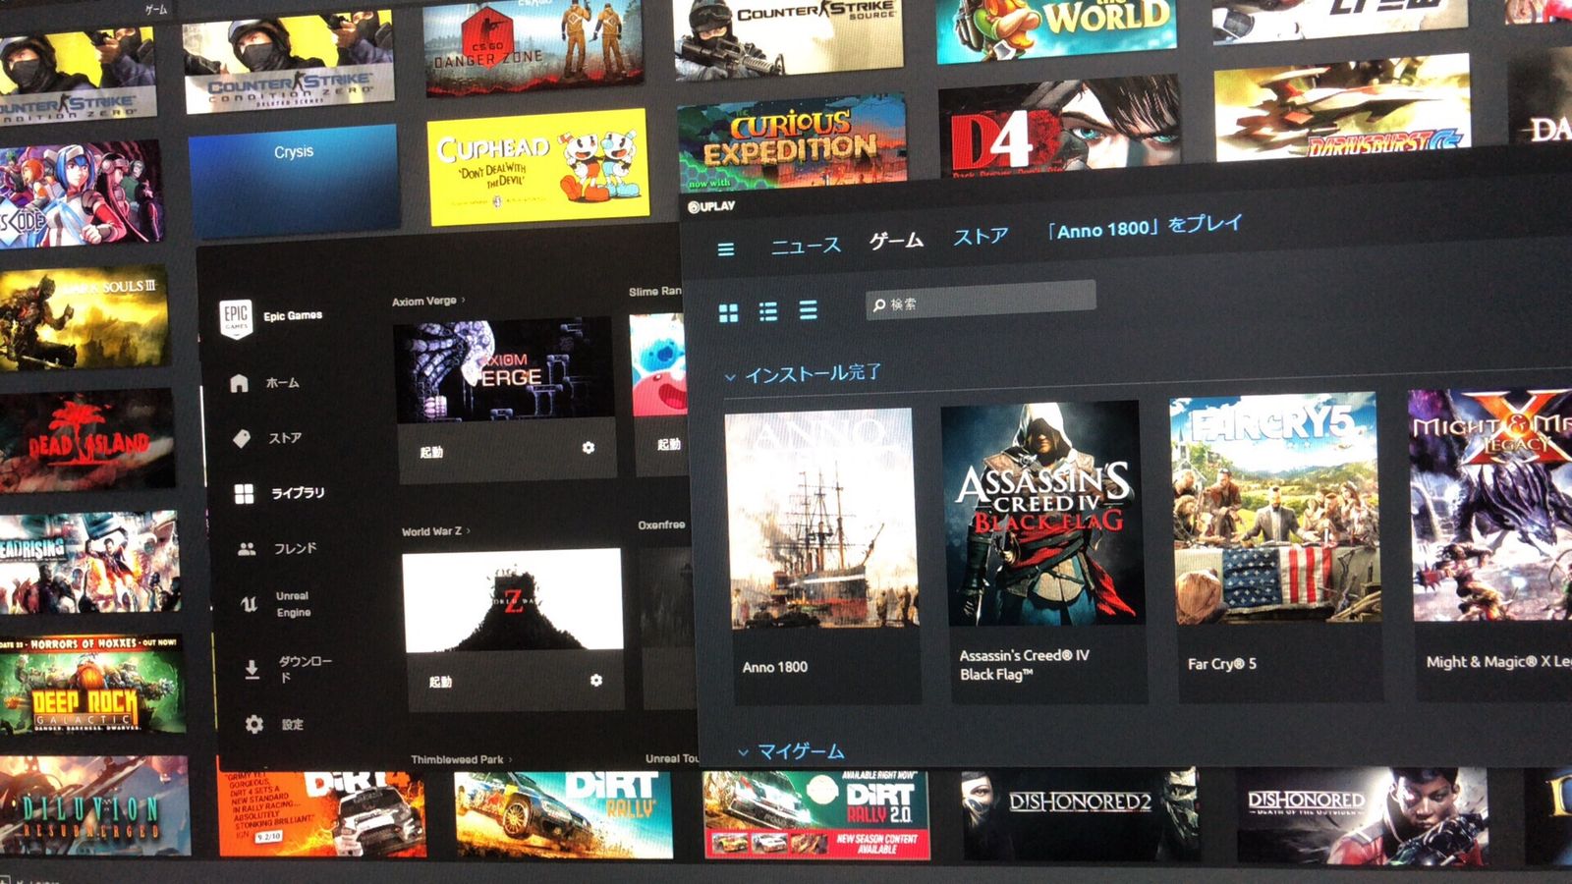Viewport: 1572px width, 884px height.
Task: Open the gear options icon for World War Z
Action: pyautogui.click(x=595, y=680)
